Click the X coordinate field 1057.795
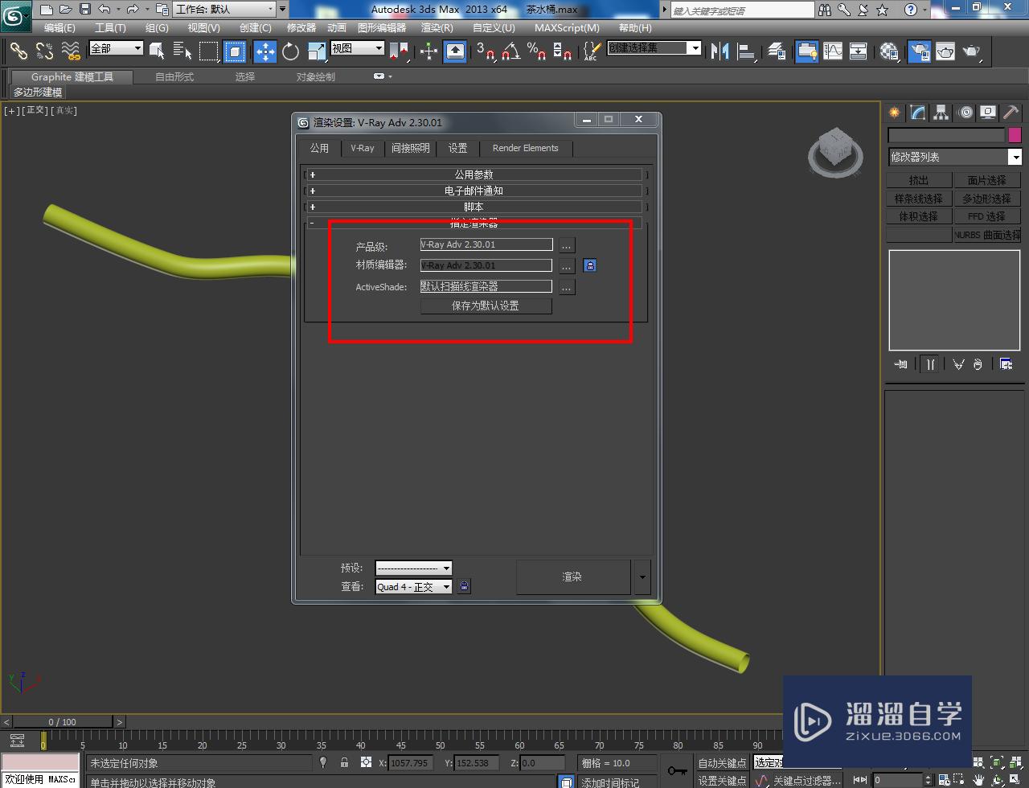The image size is (1029, 788). (411, 763)
